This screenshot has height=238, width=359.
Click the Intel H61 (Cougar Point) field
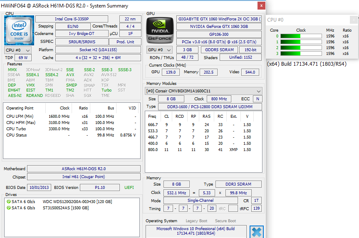(84, 177)
